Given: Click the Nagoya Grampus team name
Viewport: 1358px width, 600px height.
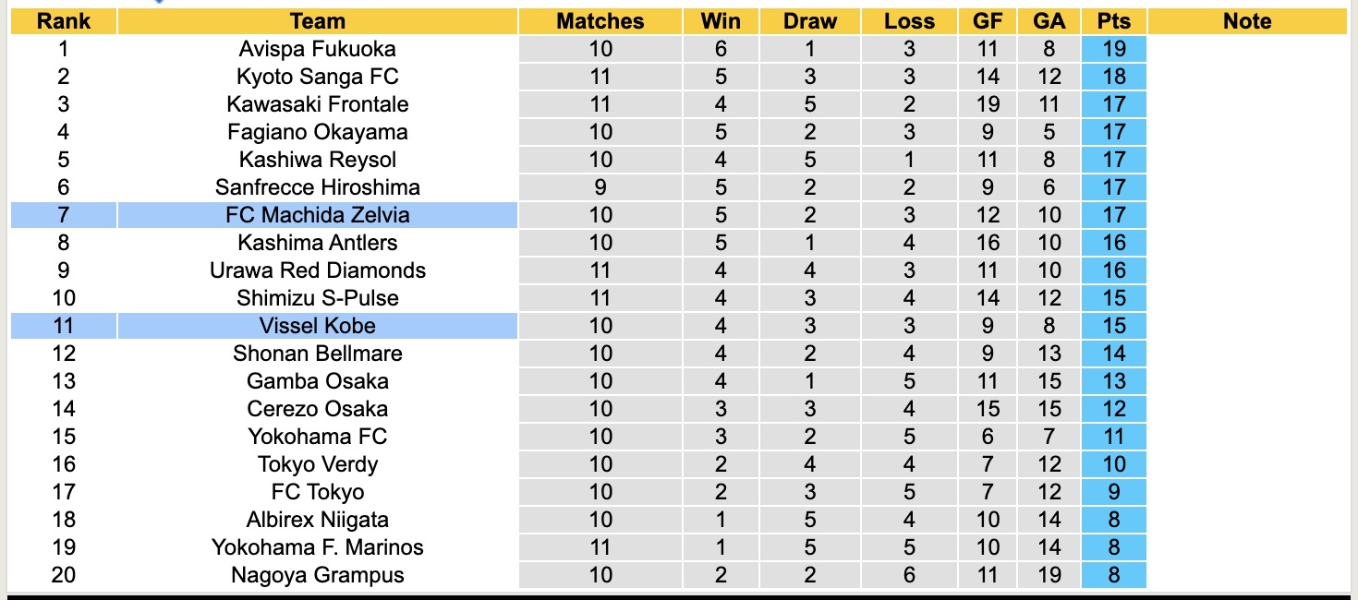Looking at the screenshot, I should tap(317, 575).
